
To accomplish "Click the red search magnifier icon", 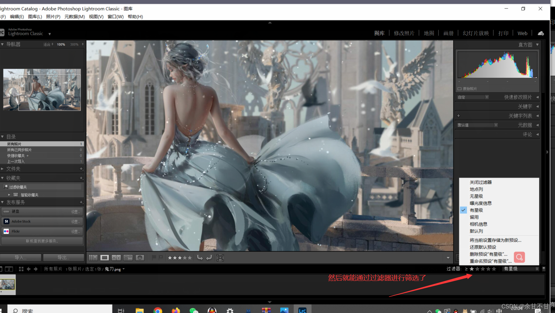I will point(519,257).
